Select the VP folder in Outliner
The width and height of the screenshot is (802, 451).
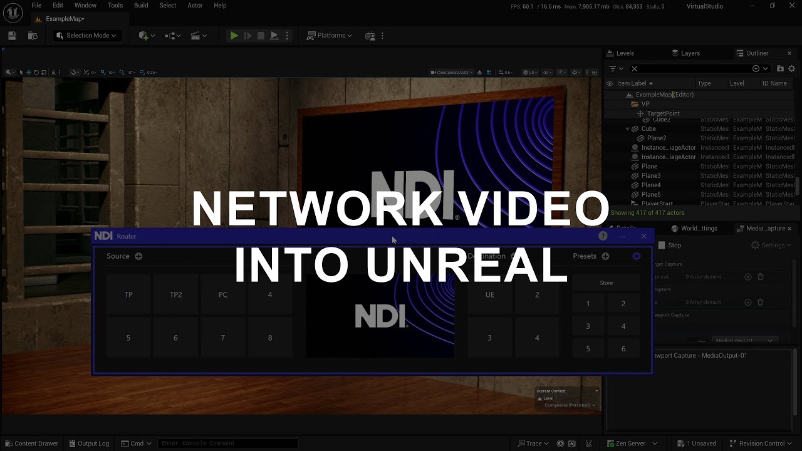[645, 104]
